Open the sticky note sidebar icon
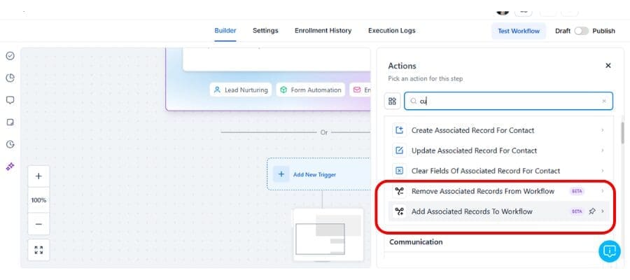Image resolution: width=630 pixels, height=280 pixels. (x=10, y=122)
